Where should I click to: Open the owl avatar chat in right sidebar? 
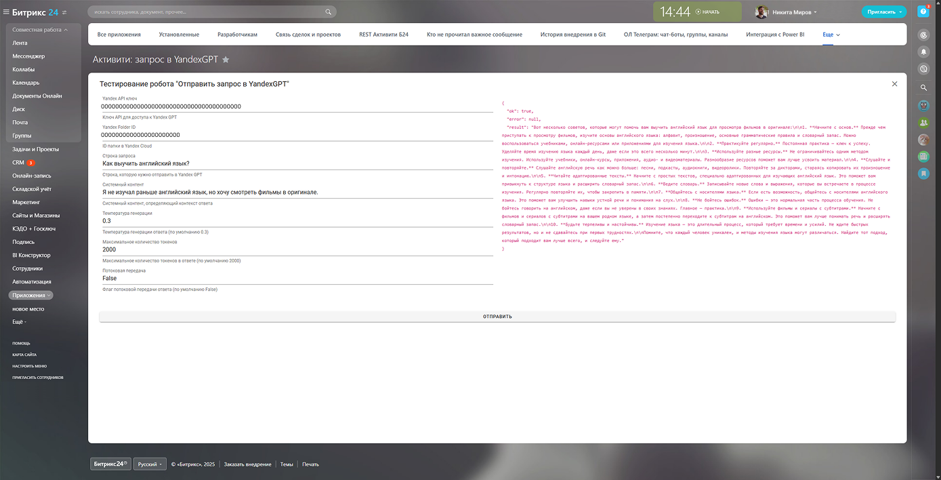[x=923, y=105]
